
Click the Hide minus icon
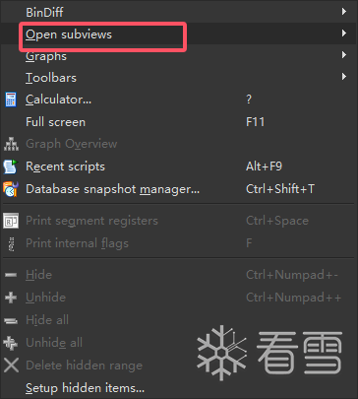(11, 275)
